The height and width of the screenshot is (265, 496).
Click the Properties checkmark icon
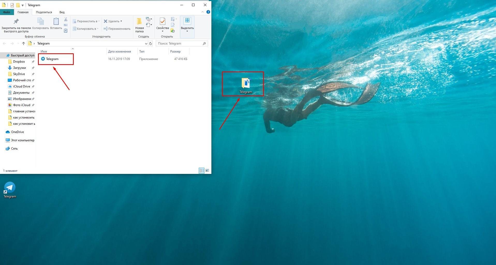click(162, 21)
